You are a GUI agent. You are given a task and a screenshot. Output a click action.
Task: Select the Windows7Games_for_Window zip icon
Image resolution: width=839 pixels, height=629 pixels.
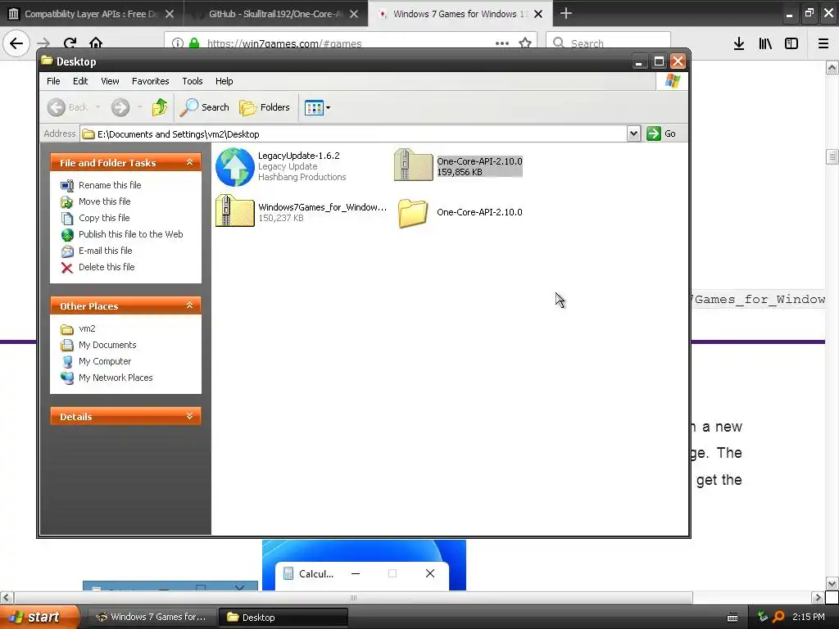point(235,210)
